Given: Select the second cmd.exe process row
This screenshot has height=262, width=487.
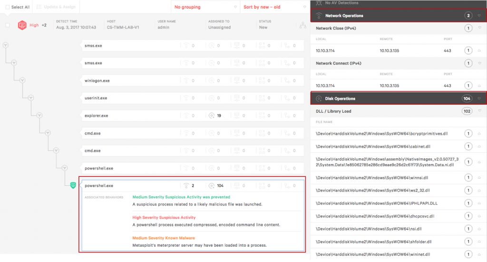Looking at the screenshot, I should click(193, 151).
